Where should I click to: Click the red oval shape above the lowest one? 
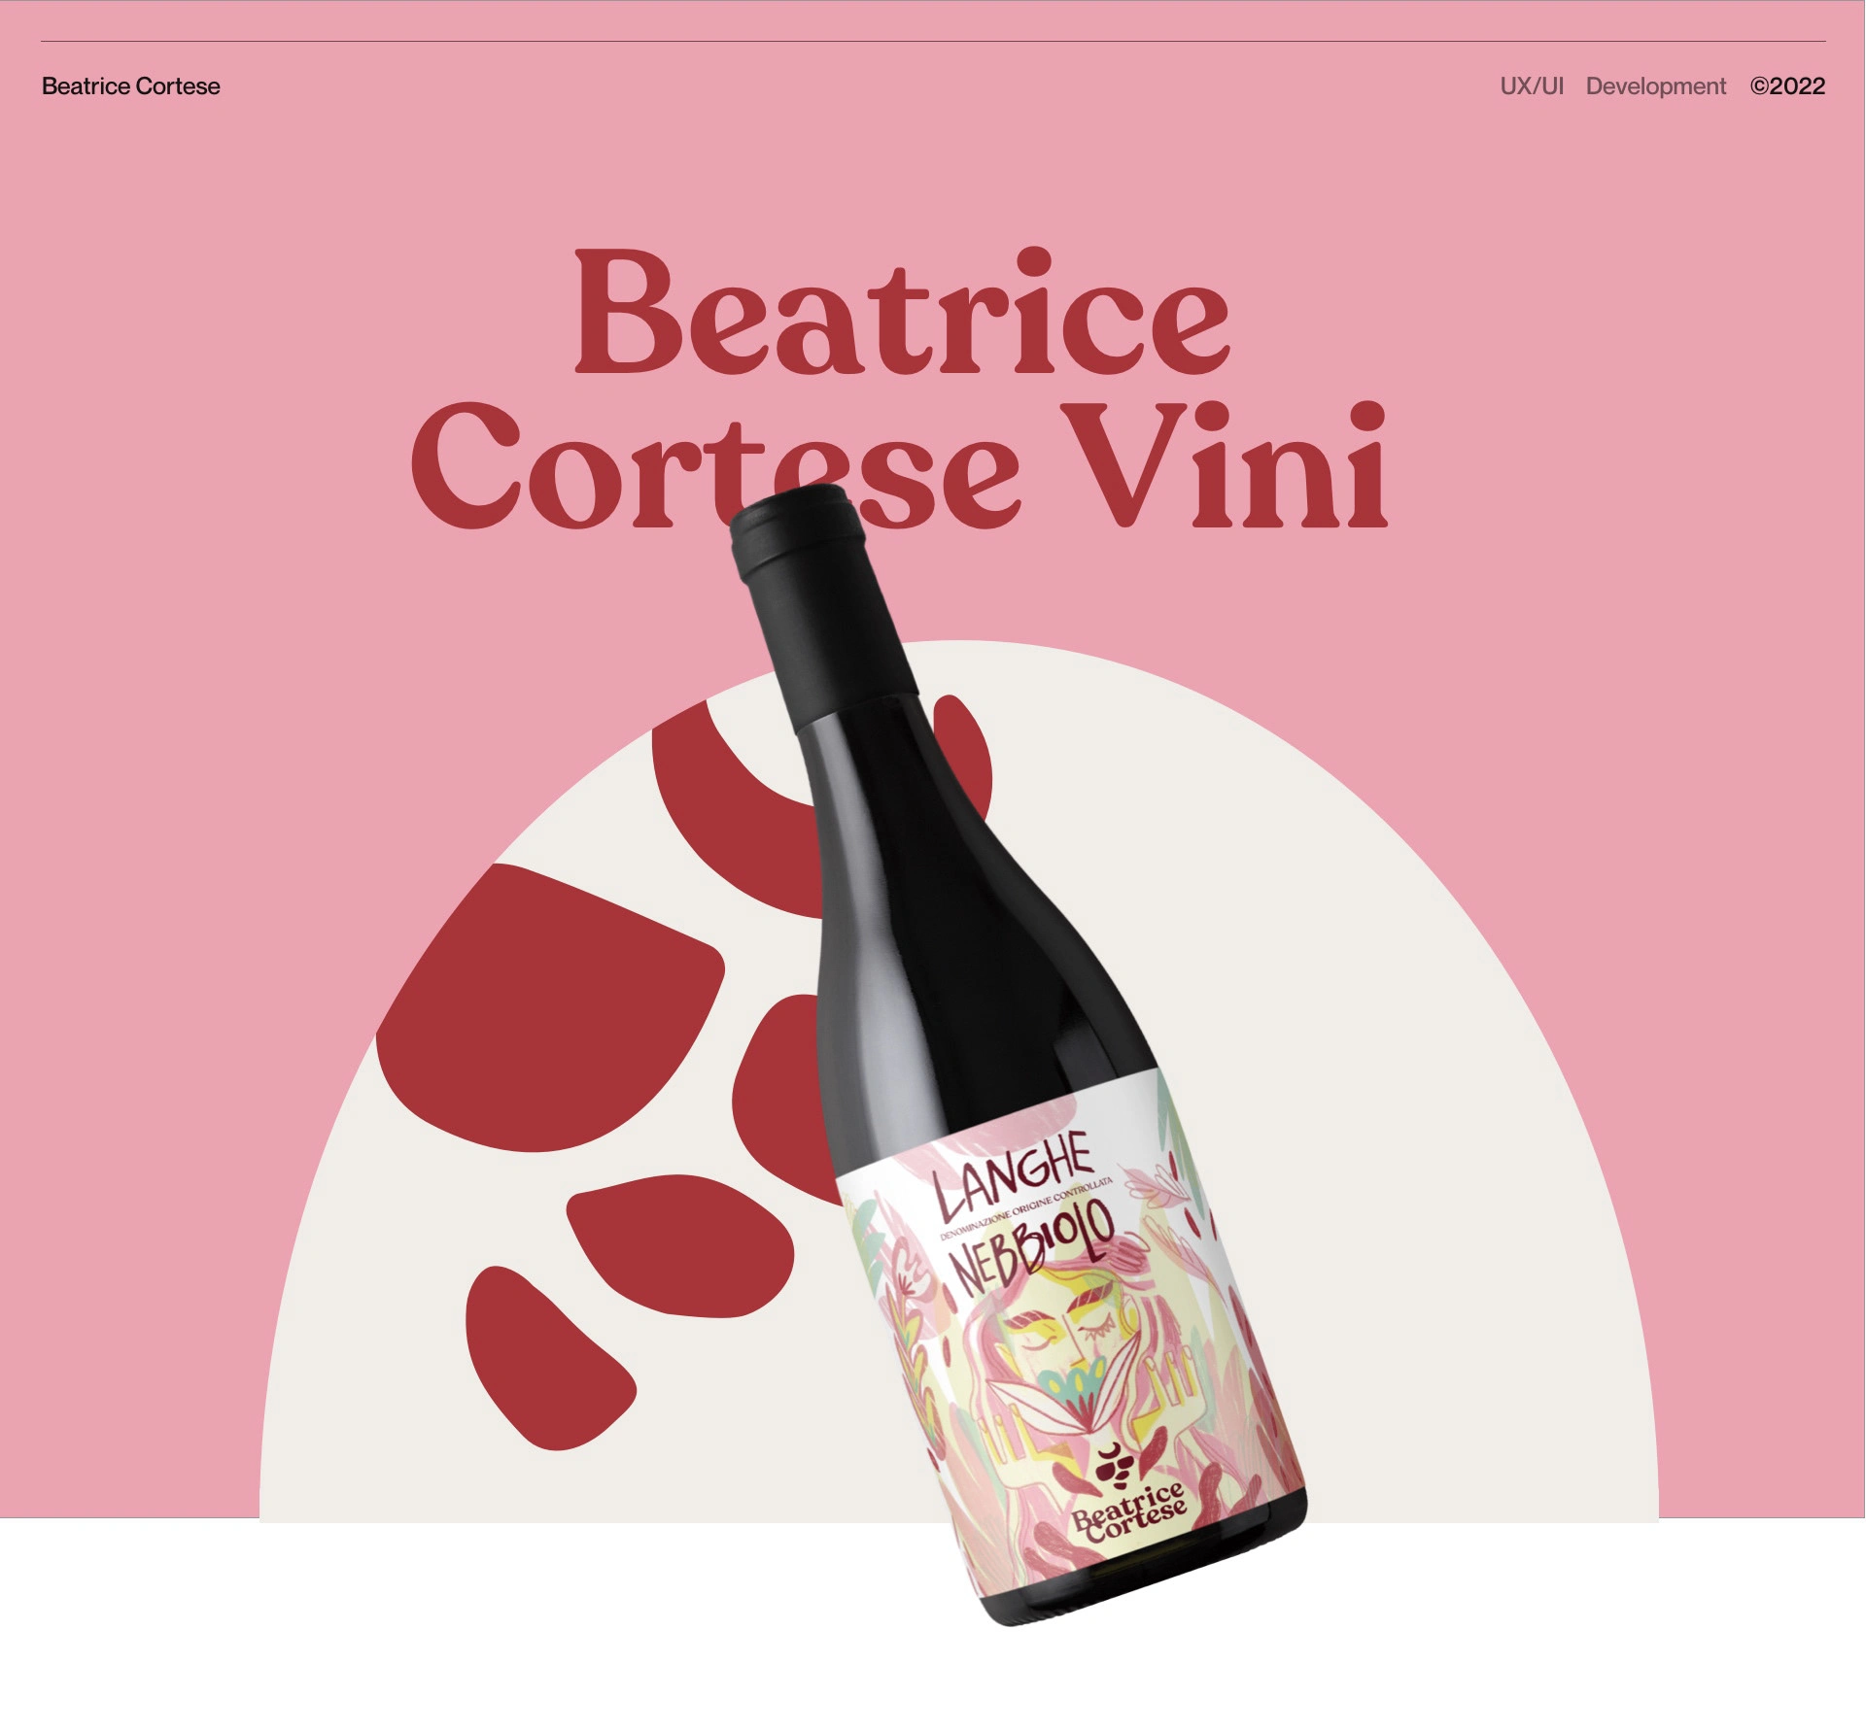coord(680,1245)
